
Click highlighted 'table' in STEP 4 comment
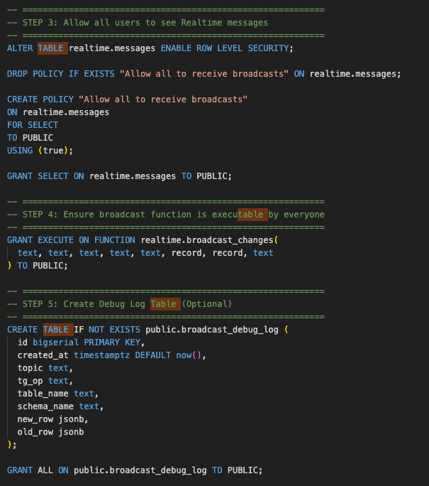[251, 214]
